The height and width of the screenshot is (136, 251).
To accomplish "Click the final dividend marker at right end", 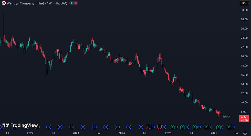I will 233,127.
